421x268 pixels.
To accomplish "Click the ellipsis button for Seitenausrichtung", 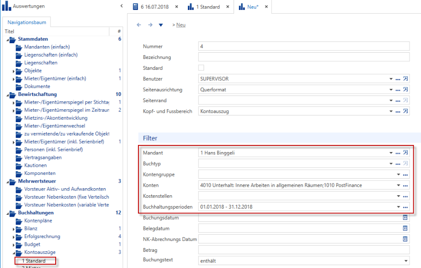I will 398,90.
